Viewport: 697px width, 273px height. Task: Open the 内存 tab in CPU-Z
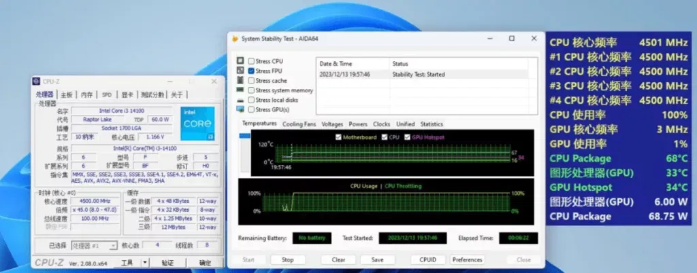(x=87, y=95)
